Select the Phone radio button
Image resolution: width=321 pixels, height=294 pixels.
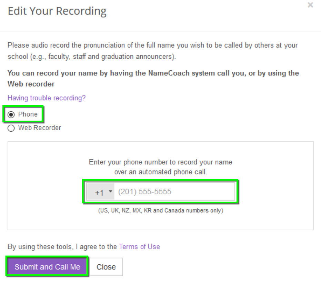[11, 115]
